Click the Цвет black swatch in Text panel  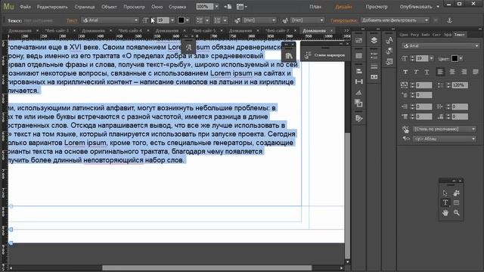coord(455,59)
